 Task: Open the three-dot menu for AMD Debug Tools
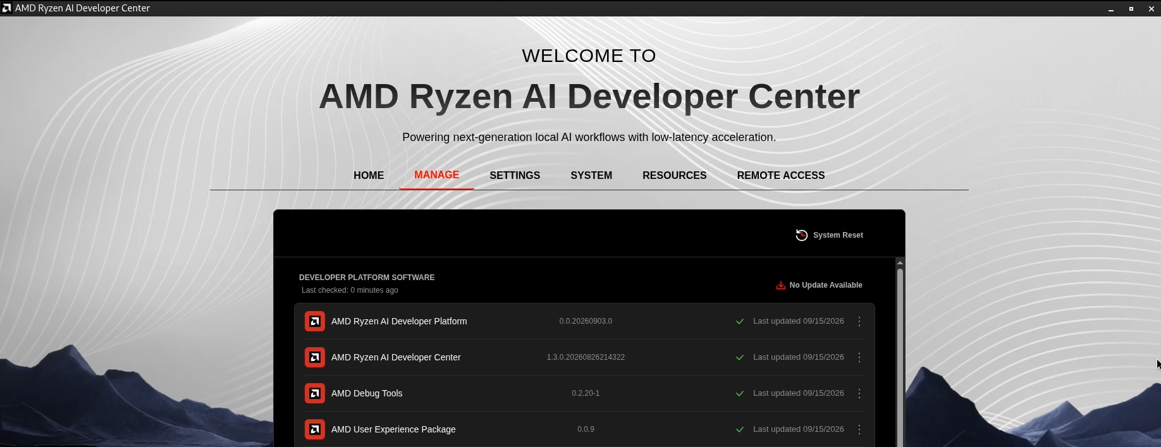tap(859, 393)
